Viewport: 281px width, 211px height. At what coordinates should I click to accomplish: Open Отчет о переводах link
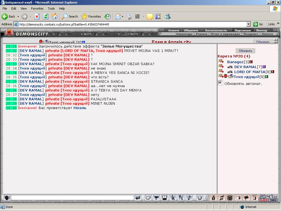click(225, 34)
